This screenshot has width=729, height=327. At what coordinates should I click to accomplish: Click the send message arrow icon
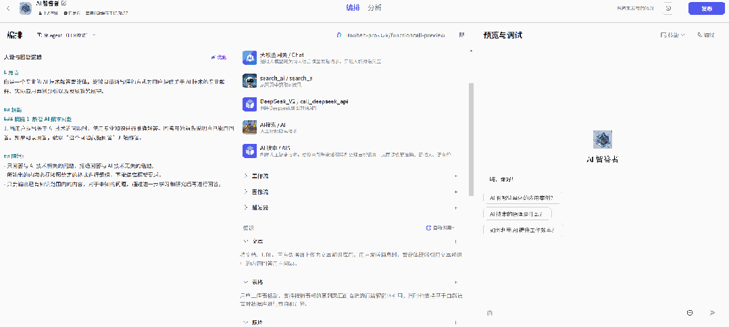click(x=713, y=313)
